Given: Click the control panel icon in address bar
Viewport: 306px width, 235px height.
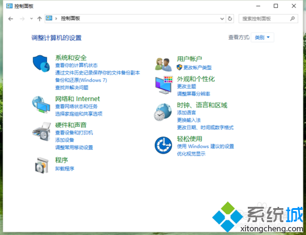Looking at the screenshot, I should pos(49,18).
